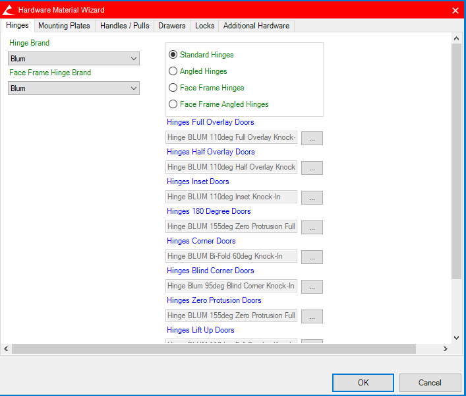Browse hinges for Blind Corner Doors
The height and width of the screenshot is (396, 466).
tap(312, 286)
